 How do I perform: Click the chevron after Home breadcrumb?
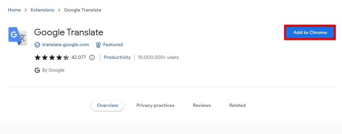coord(26,10)
